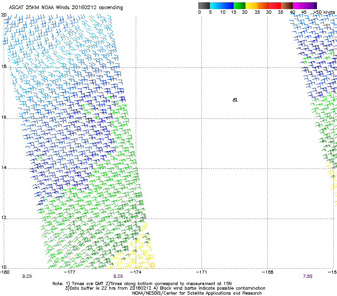Click the latitude label '14'
The height and width of the screenshot is (296, 337).
coord(4,168)
